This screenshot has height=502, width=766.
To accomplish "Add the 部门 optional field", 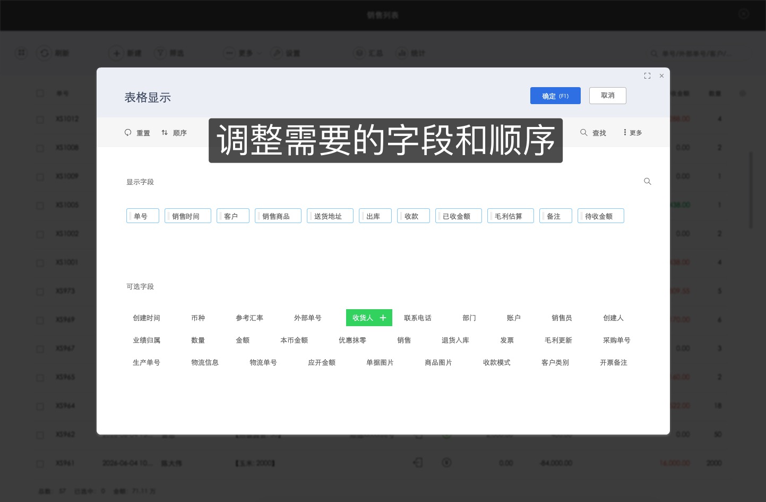I will pyautogui.click(x=469, y=318).
